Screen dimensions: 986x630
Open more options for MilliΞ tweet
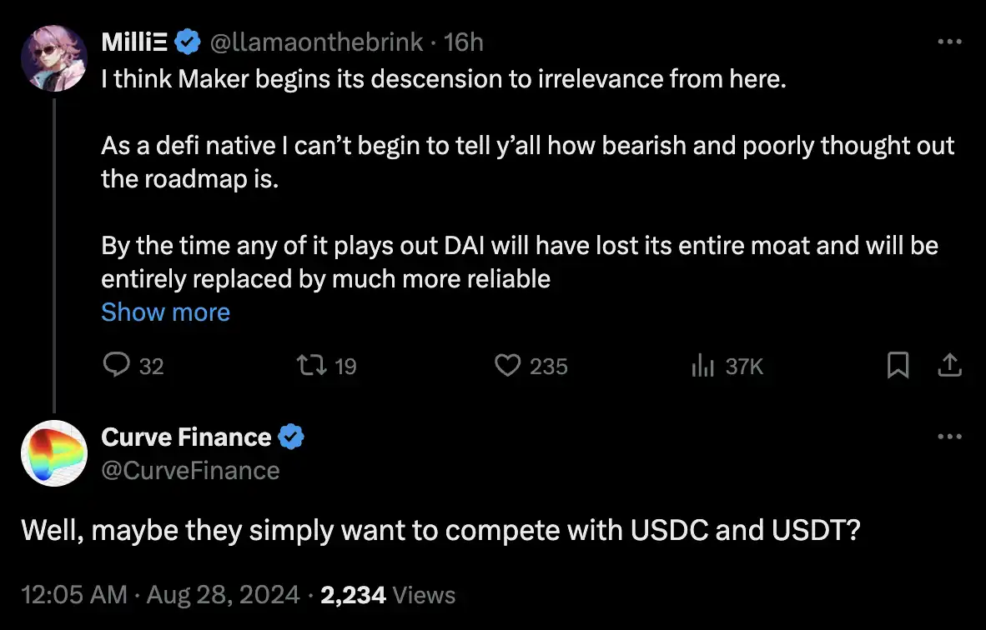[x=950, y=41]
